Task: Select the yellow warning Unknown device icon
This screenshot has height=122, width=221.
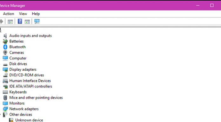Action: point(11,120)
